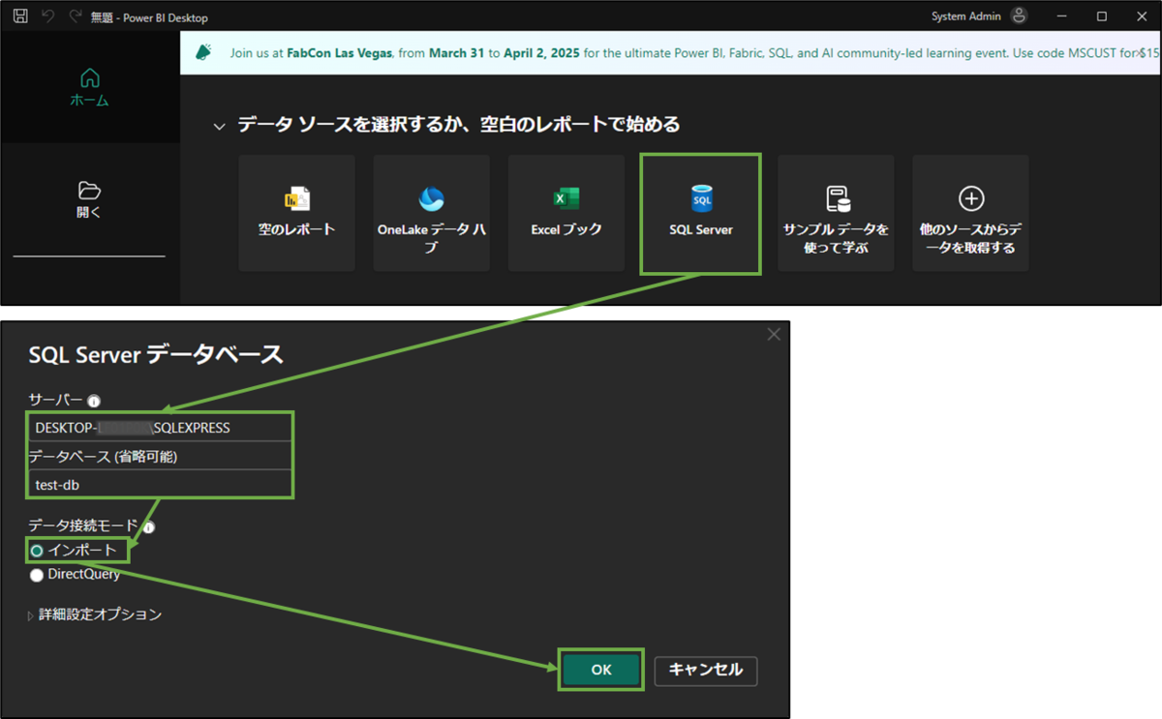This screenshot has width=1162, height=719.
Task: Select the DirectQuery radio button
Action: point(37,575)
